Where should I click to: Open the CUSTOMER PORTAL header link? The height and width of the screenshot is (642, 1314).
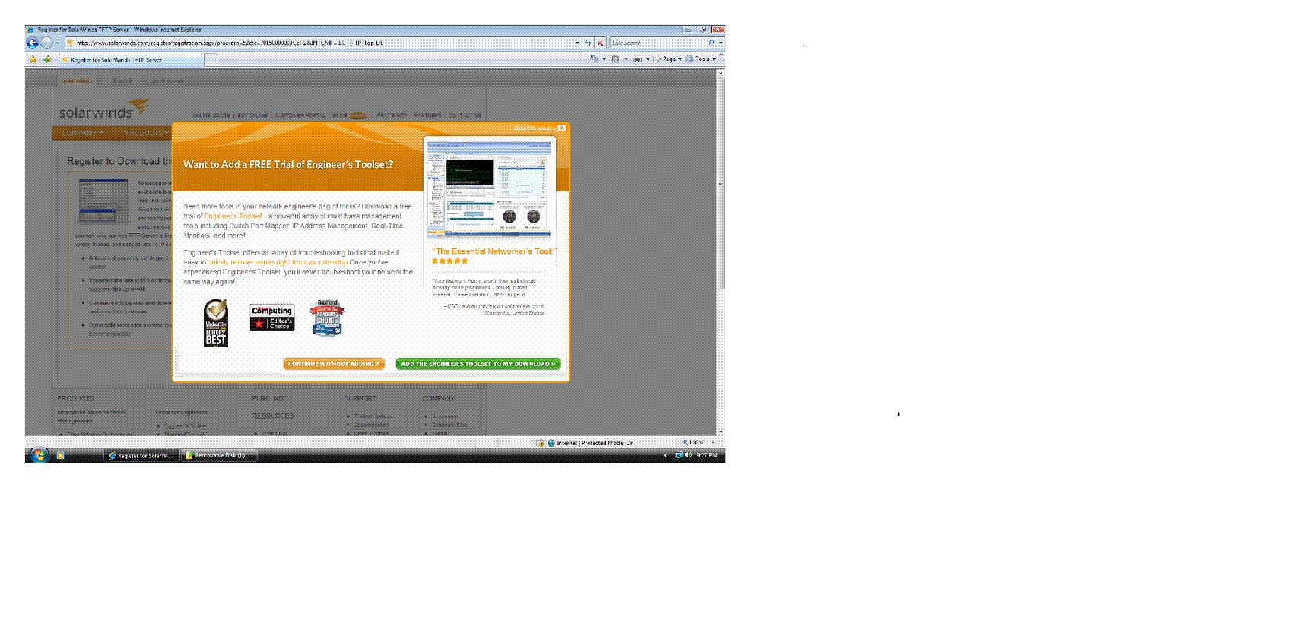point(300,115)
